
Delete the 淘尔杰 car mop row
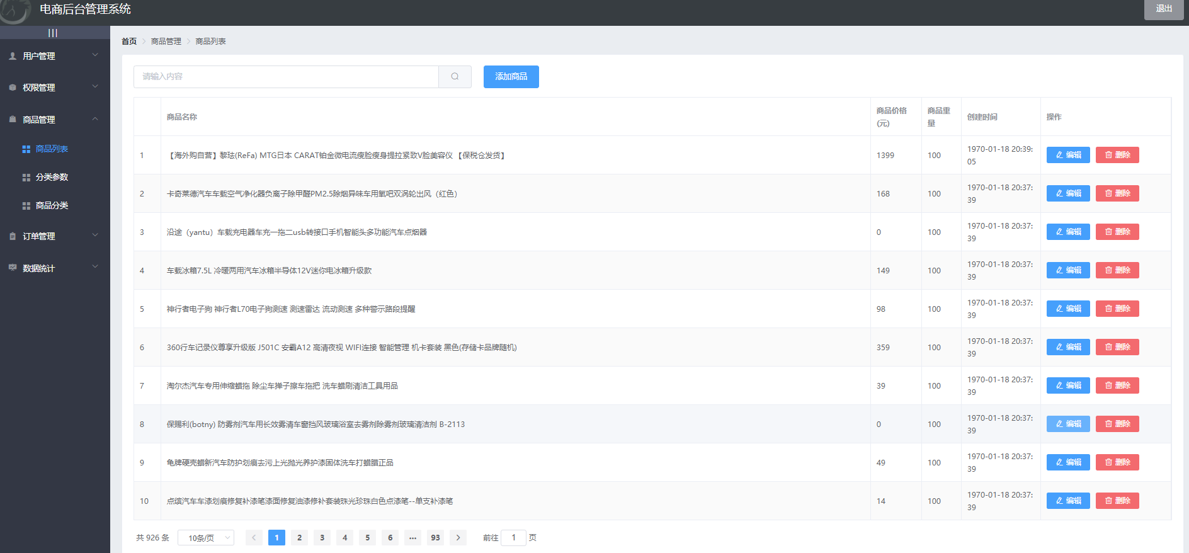(1117, 385)
